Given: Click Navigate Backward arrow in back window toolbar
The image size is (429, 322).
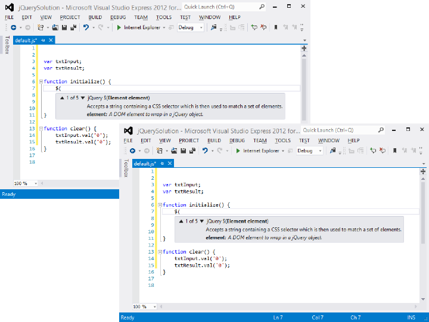Looking at the screenshot, I should [x=13, y=27].
